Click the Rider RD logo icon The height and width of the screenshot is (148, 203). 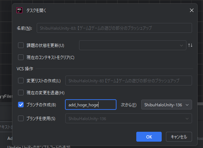point(19,10)
